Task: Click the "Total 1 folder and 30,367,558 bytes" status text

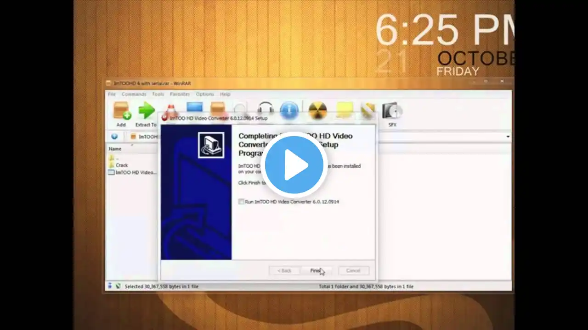Action: coord(366,286)
